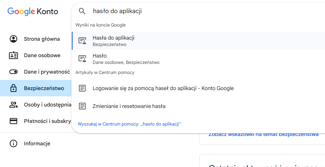Choose the Hasło search result
The image size is (325, 167).
(x=198, y=59)
